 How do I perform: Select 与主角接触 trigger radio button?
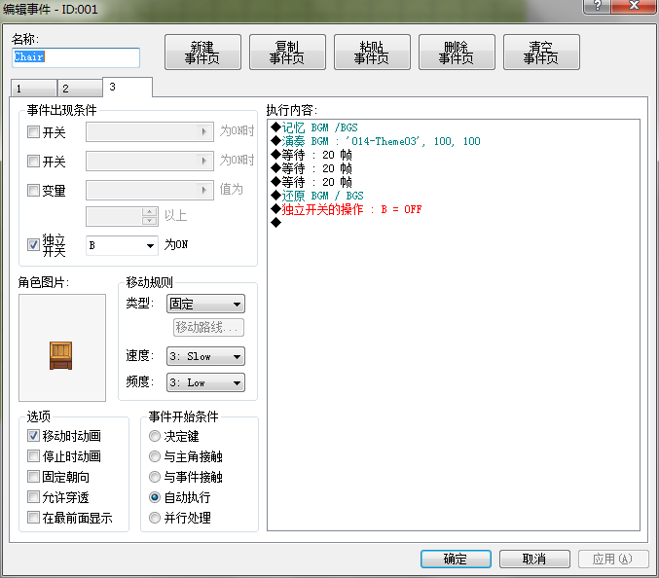click(155, 456)
